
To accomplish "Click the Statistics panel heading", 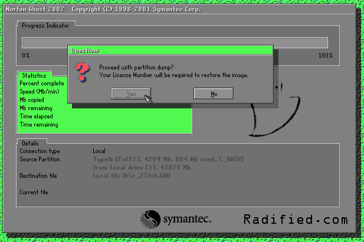I will pyautogui.click(x=34, y=75).
